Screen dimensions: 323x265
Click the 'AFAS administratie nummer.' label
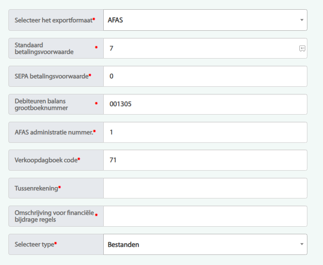[54, 132]
